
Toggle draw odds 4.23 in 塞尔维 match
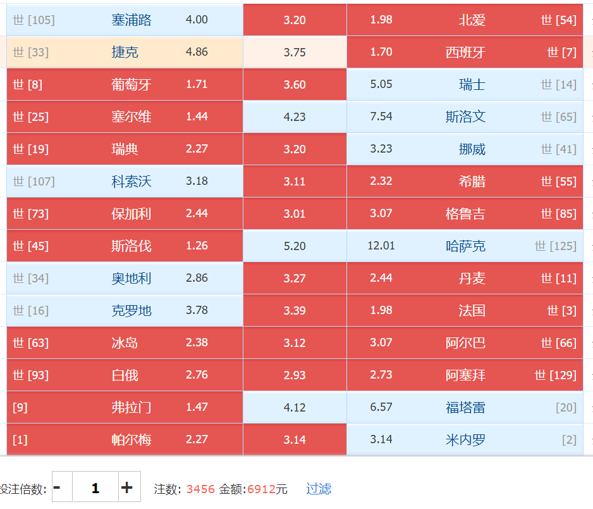pyautogui.click(x=295, y=117)
